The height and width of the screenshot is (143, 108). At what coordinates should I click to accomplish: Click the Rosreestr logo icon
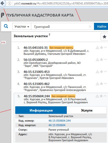2,15
